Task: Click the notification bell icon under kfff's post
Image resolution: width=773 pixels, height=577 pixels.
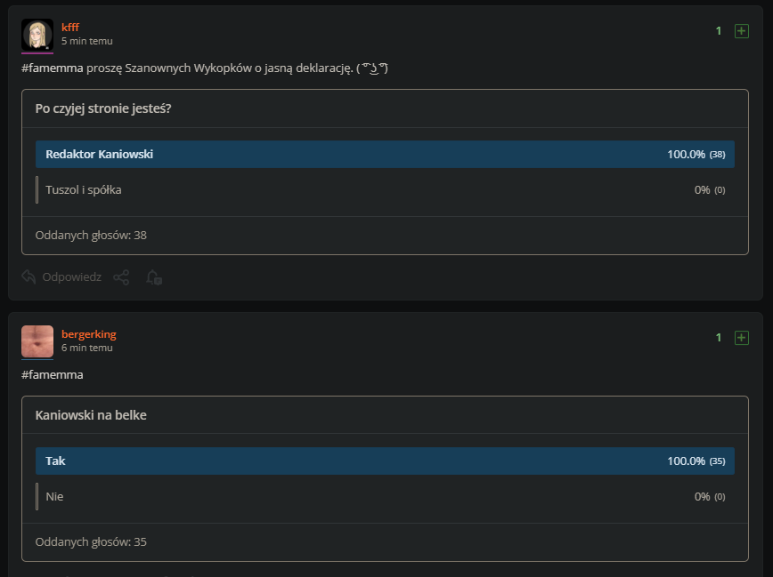Action: tap(153, 277)
